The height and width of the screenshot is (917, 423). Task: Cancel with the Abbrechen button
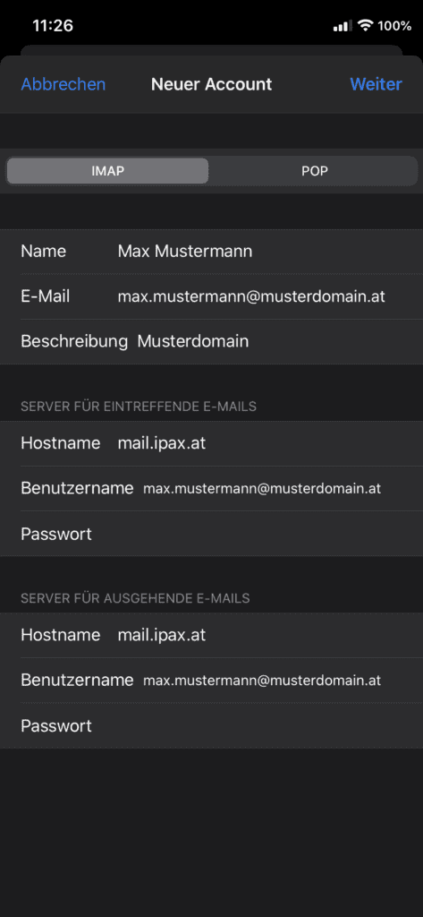point(63,84)
